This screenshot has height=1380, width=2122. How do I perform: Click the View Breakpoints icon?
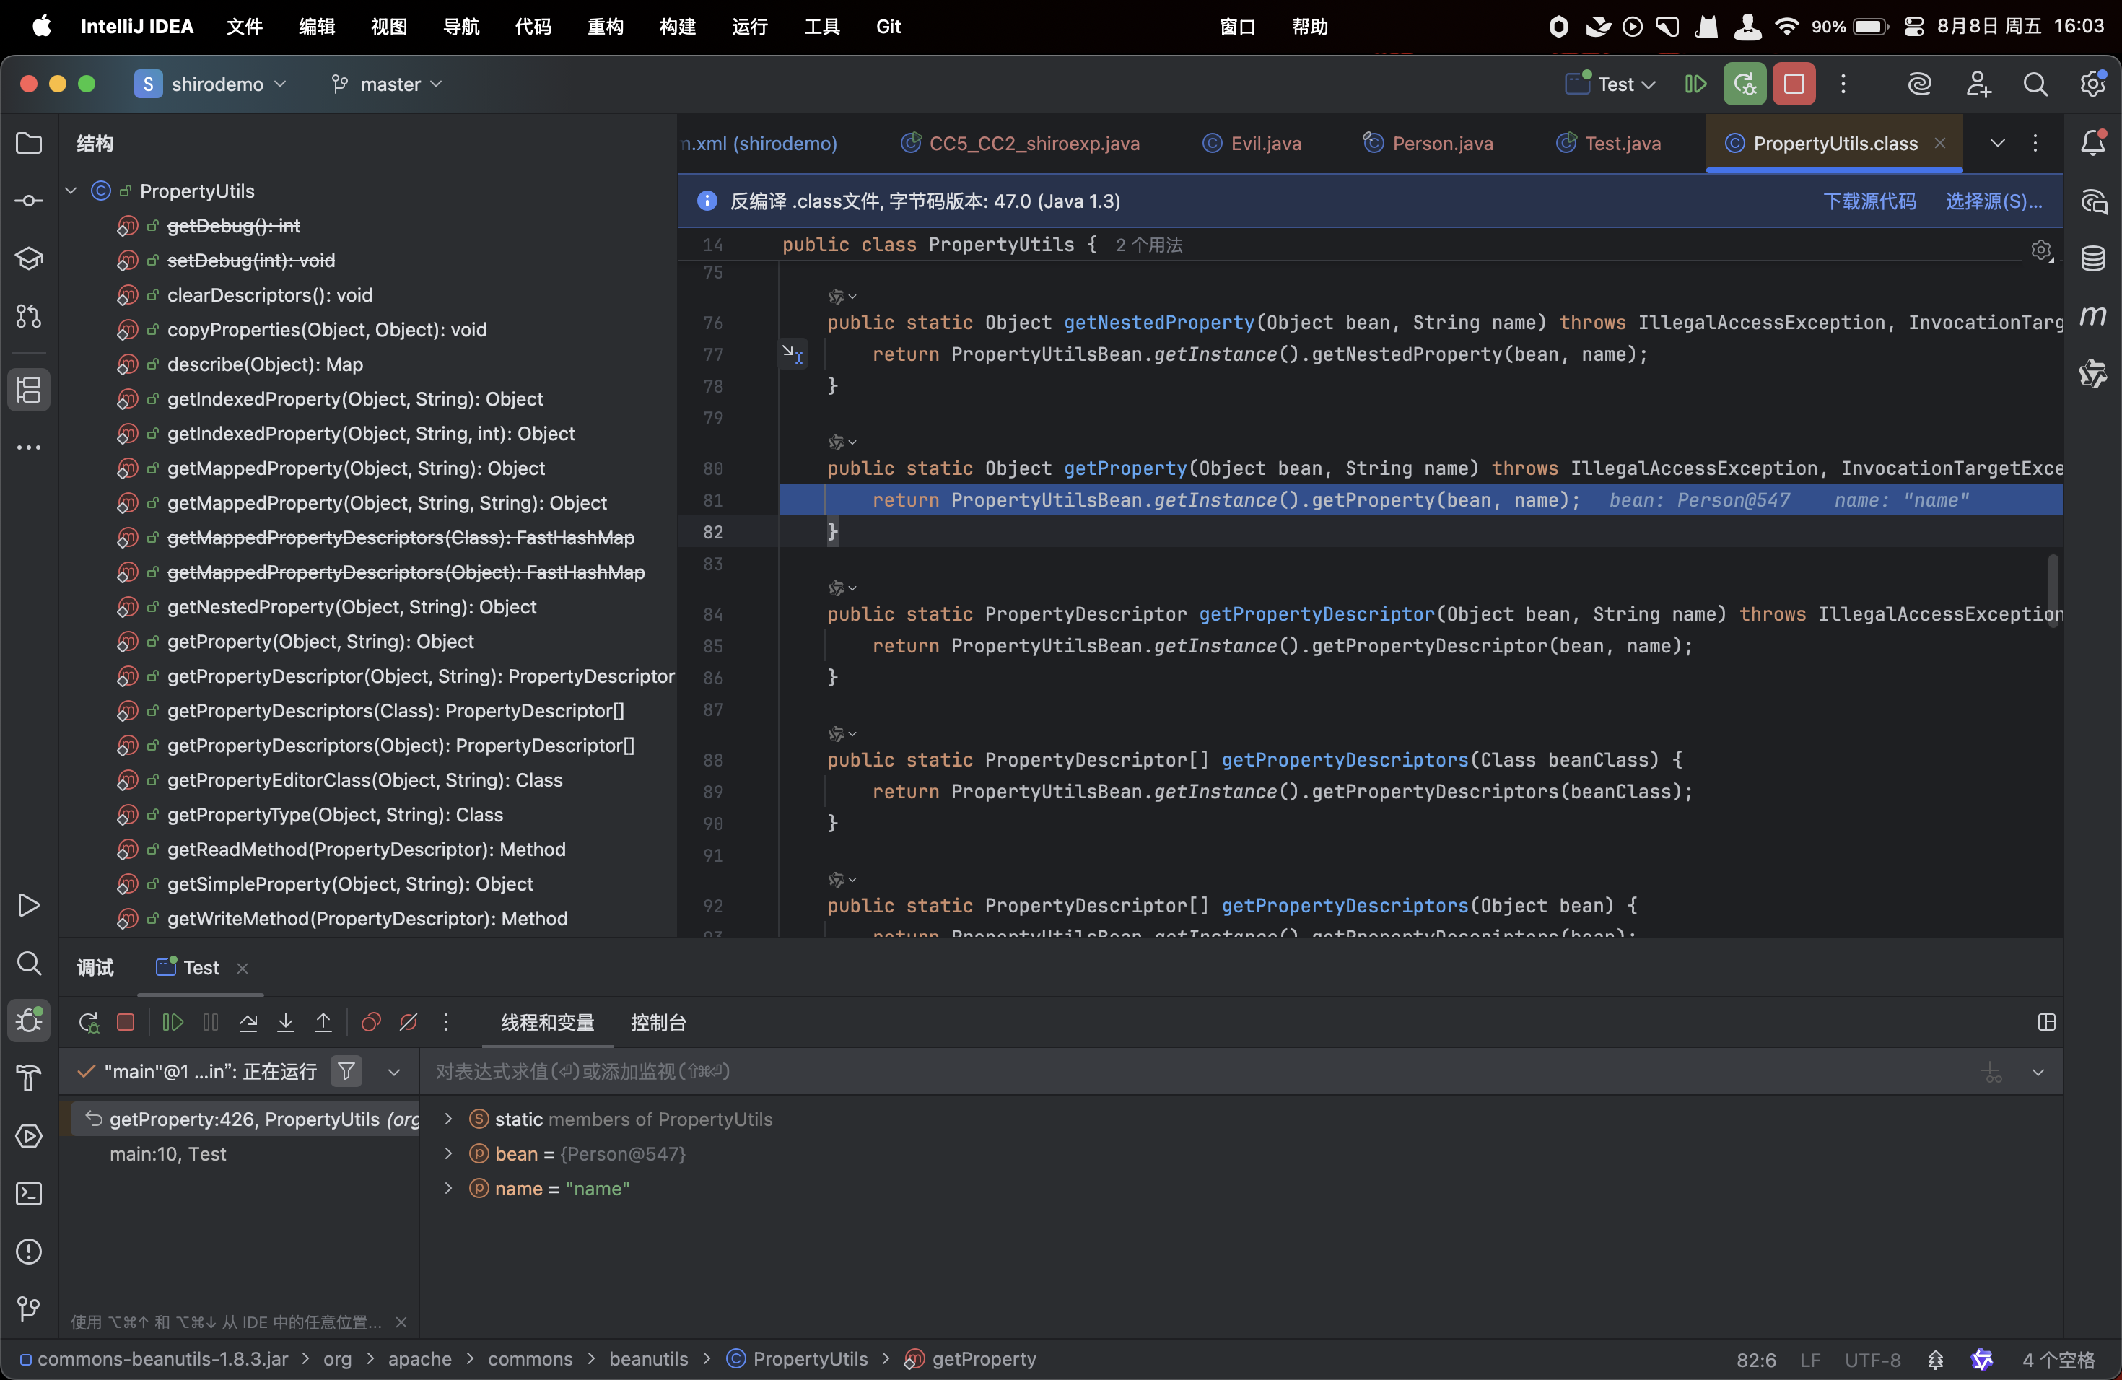(371, 1021)
